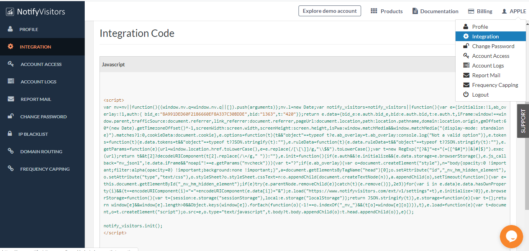
Task: Open the APPLE account dropdown
Action: (x=514, y=11)
